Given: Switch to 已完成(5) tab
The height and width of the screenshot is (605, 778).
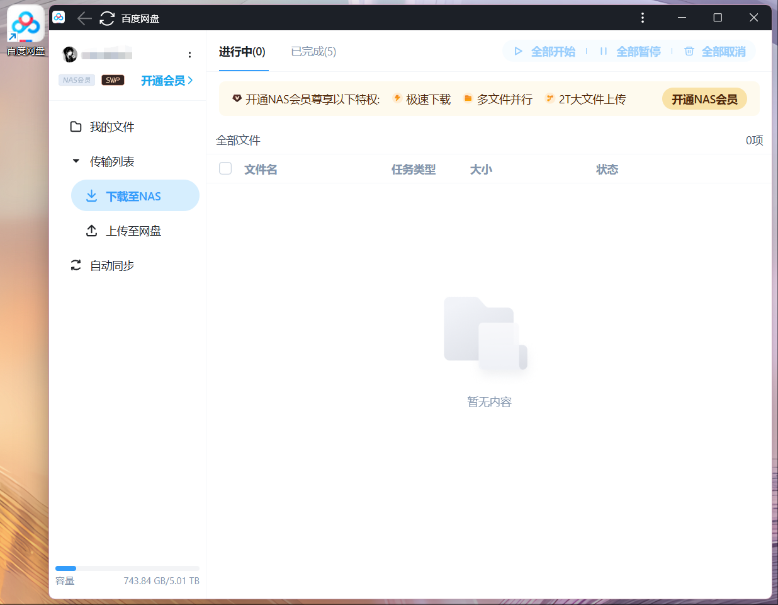Looking at the screenshot, I should point(313,52).
